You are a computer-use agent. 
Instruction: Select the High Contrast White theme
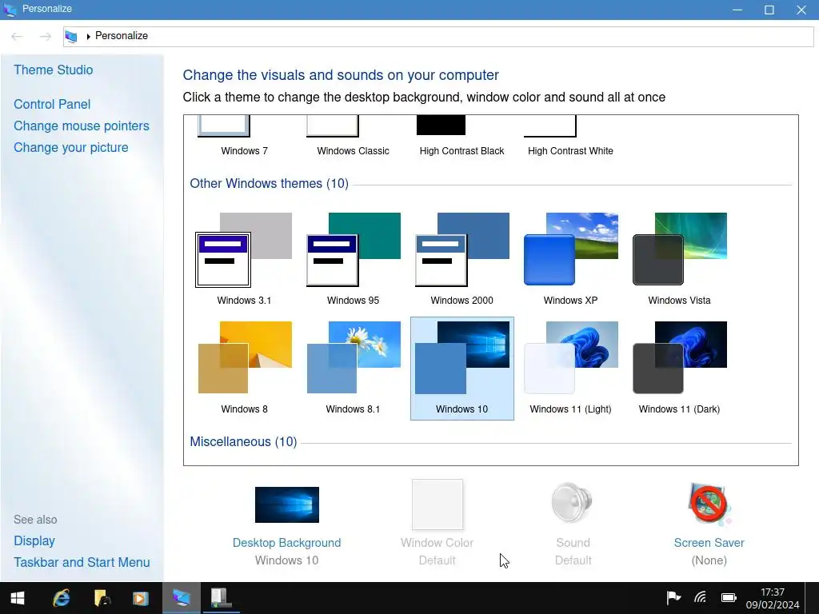point(570,137)
